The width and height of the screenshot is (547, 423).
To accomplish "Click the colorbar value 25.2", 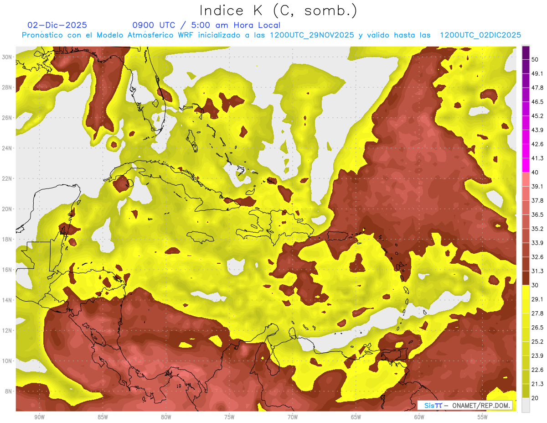I will tap(538, 341).
